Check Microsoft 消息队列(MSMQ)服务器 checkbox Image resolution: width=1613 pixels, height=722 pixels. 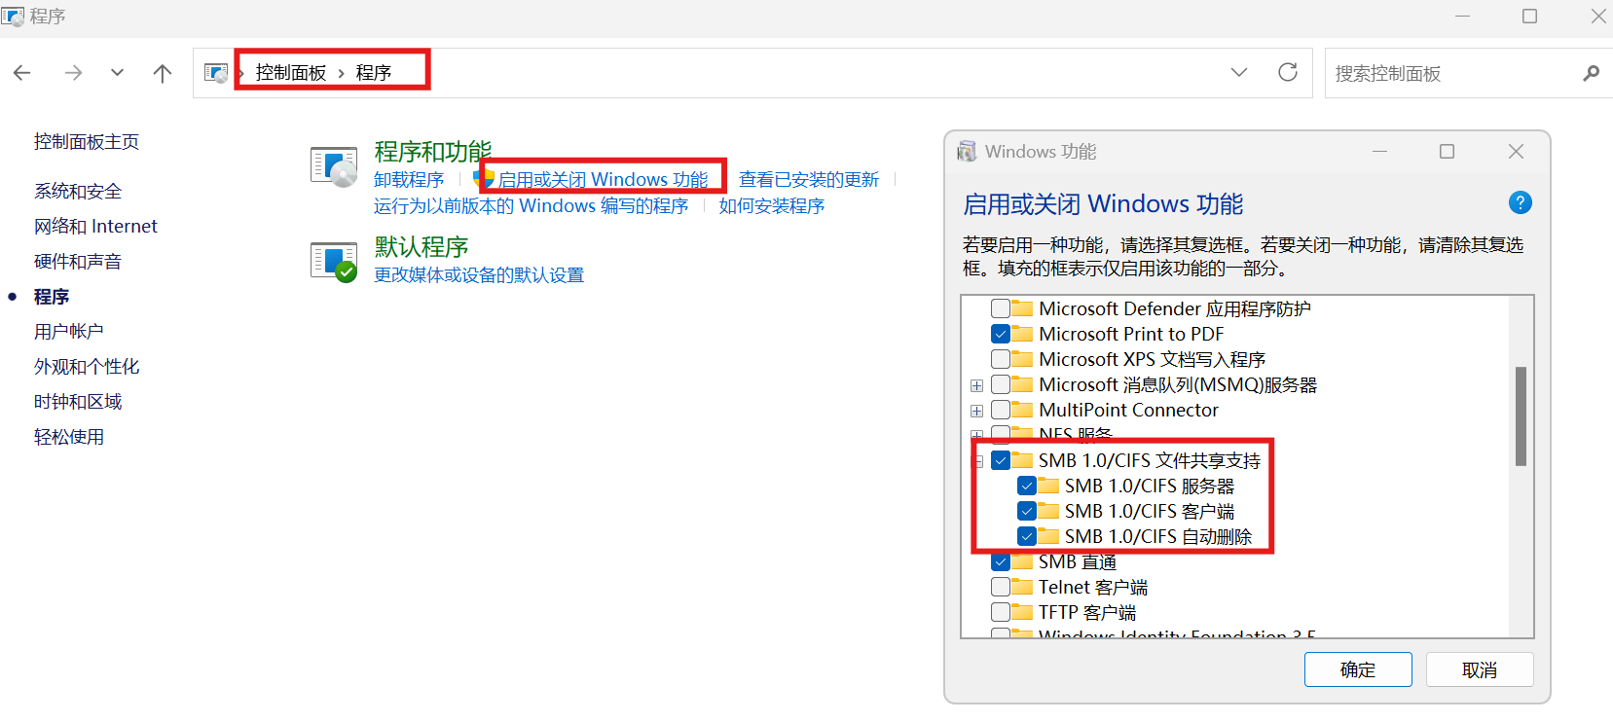(1000, 385)
